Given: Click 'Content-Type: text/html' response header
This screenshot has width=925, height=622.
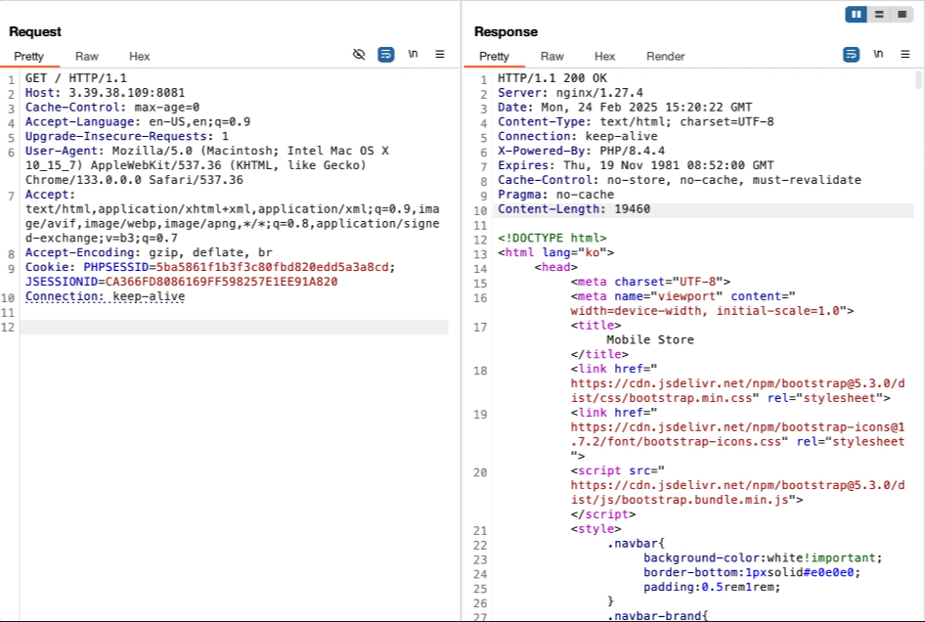Looking at the screenshot, I should (x=636, y=121).
